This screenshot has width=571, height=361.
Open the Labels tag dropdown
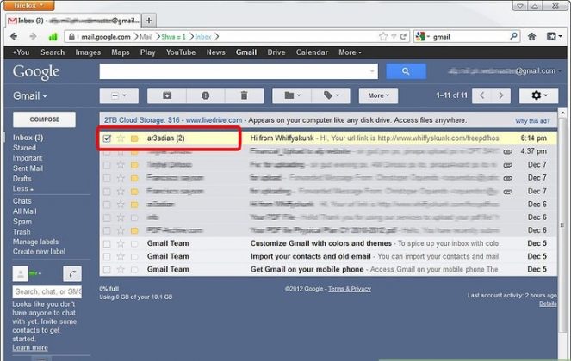(x=332, y=95)
